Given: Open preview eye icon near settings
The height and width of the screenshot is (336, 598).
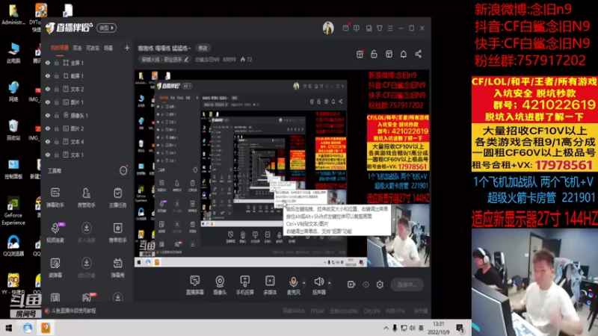Looking at the screenshot, I should coord(366,284).
